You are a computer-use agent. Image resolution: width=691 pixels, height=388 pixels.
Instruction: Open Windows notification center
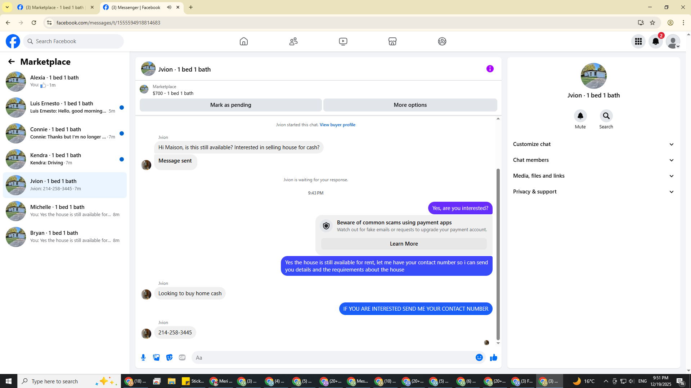coord(680,381)
